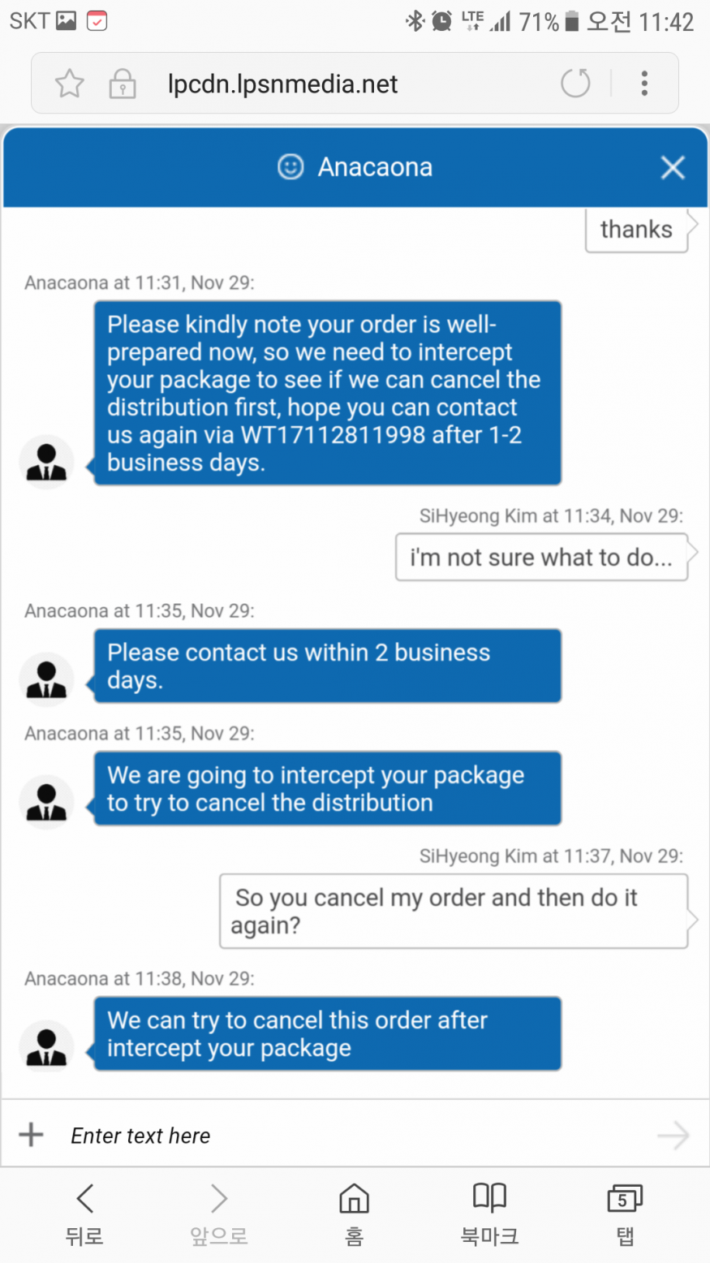
Task: Open the 북마크 bookmarks
Action: coord(489,1215)
